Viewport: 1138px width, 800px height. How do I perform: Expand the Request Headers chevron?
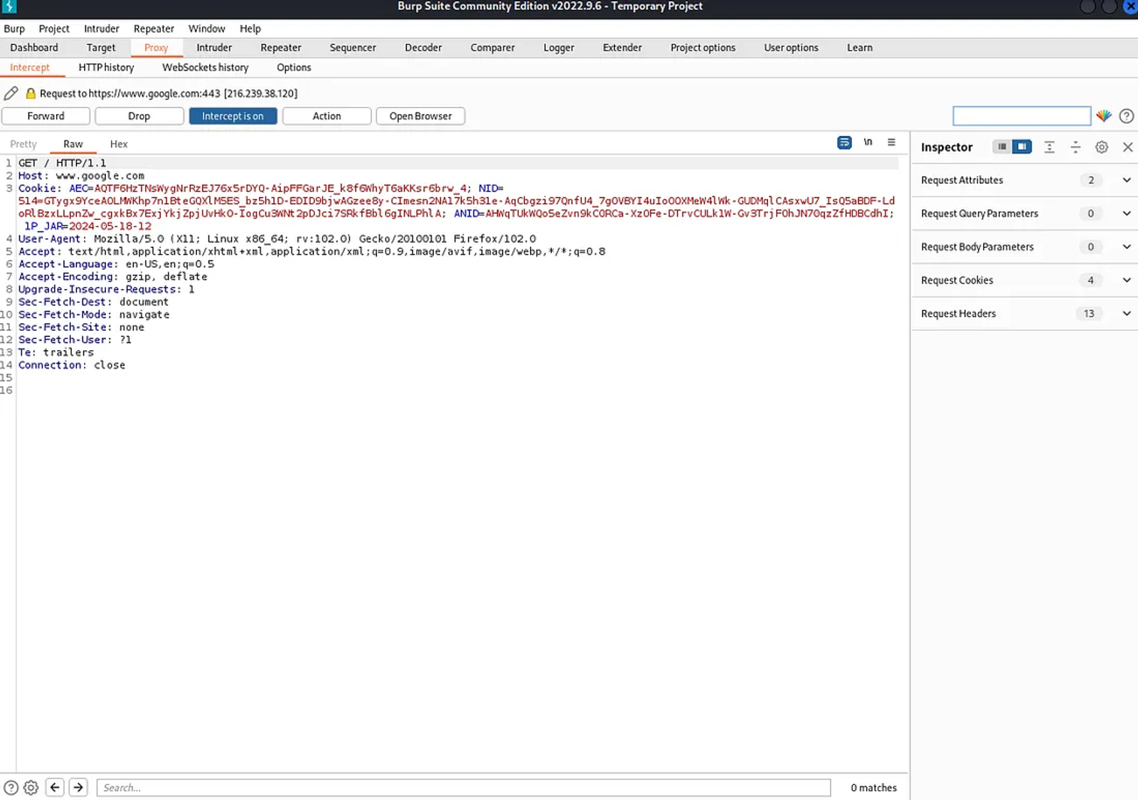pyautogui.click(x=1127, y=313)
